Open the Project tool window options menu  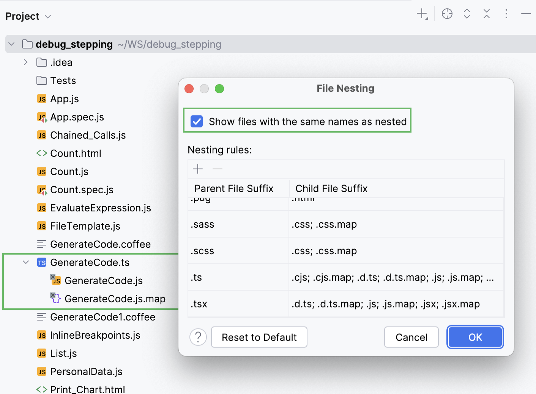(x=506, y=14)
